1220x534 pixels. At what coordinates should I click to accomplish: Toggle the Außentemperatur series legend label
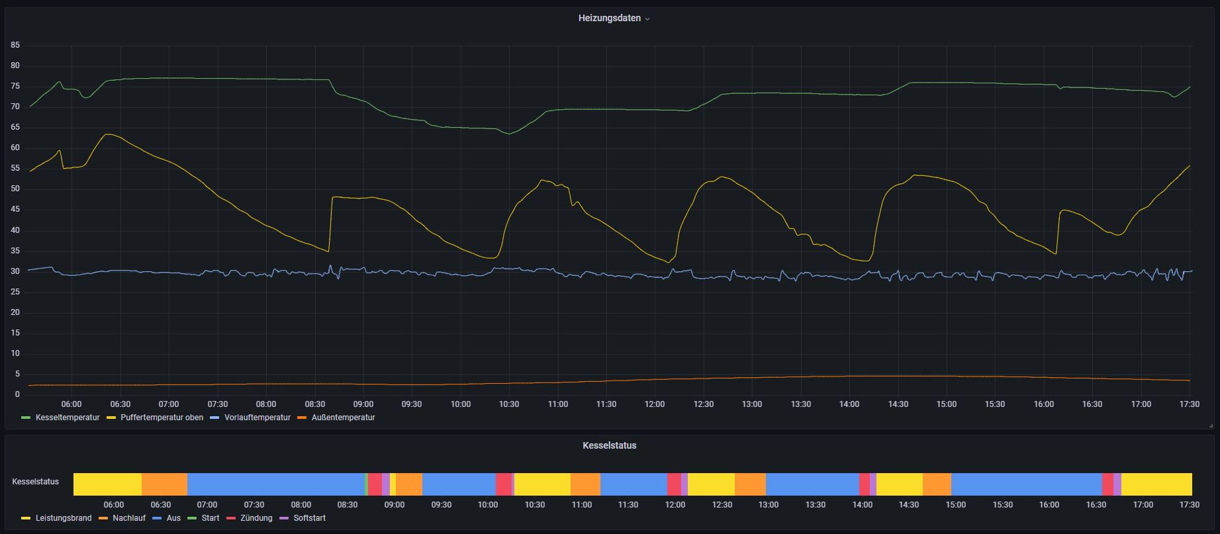tap(343, 418)
